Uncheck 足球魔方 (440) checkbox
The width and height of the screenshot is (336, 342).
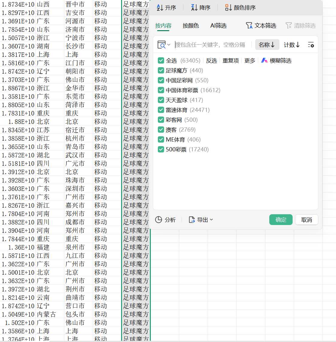(161, 70)
